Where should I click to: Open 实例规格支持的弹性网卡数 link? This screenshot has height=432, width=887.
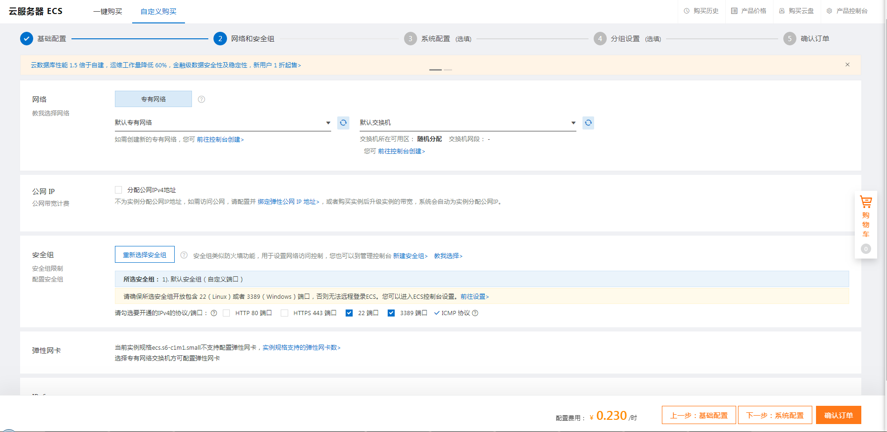point(301,347)
